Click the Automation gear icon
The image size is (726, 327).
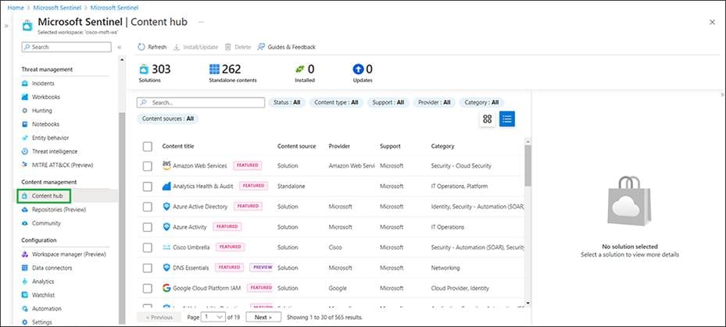(x=25, y=308)
